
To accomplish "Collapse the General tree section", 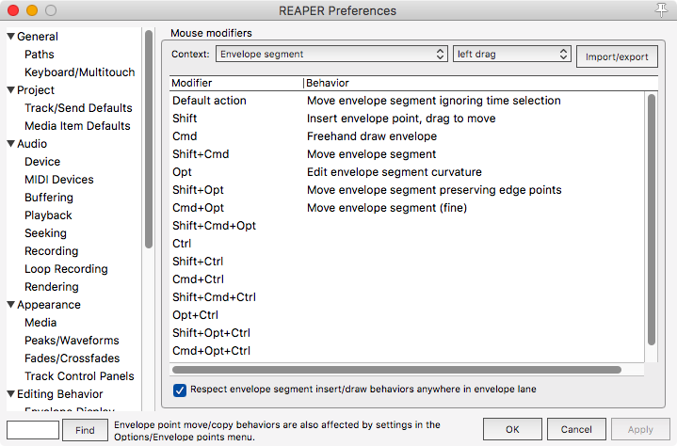I will click(x=10, y=37).
